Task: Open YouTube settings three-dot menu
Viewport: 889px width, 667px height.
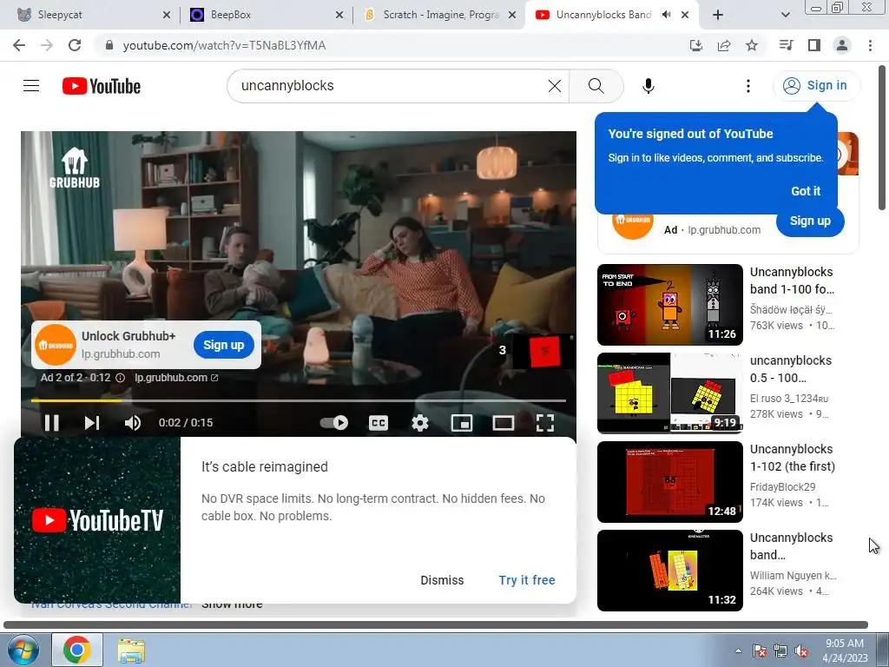Action: [x=747, y=86]
